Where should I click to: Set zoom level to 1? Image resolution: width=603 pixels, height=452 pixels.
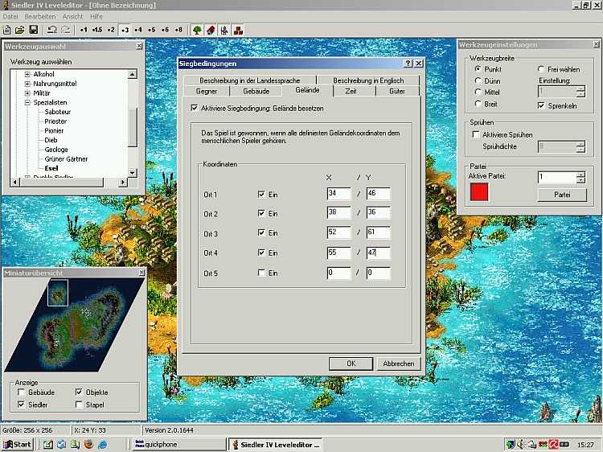click(x=83, y=30)
